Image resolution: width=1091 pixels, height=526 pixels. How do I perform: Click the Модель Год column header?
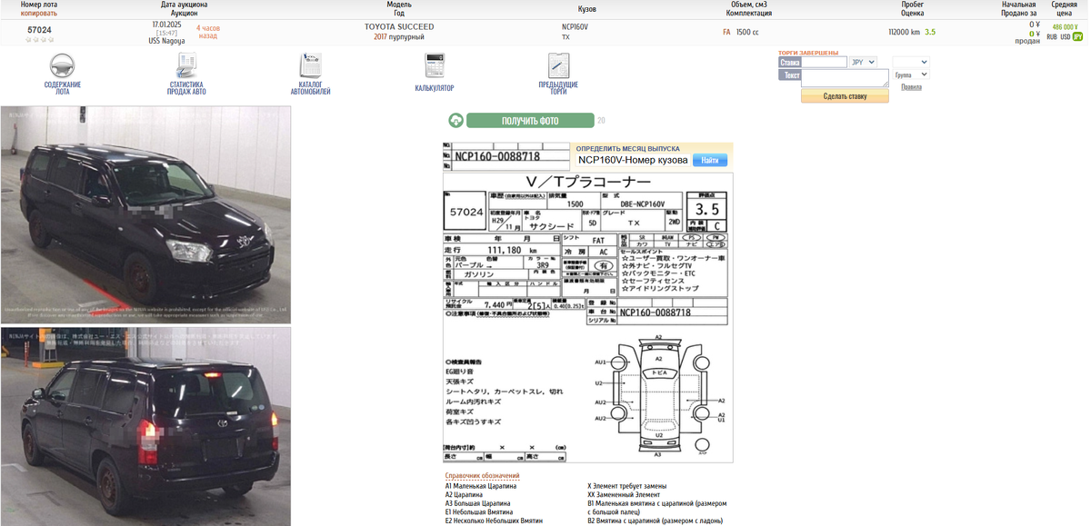point(399,9)
